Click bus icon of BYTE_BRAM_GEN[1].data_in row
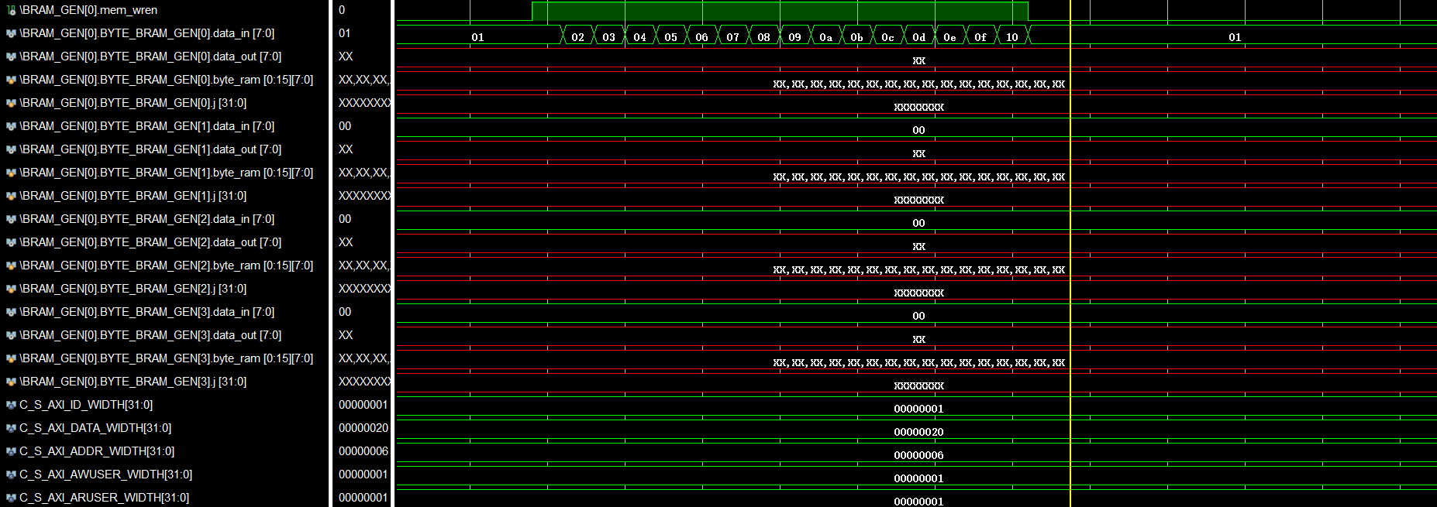1437x507 pixels. [11, 126]
